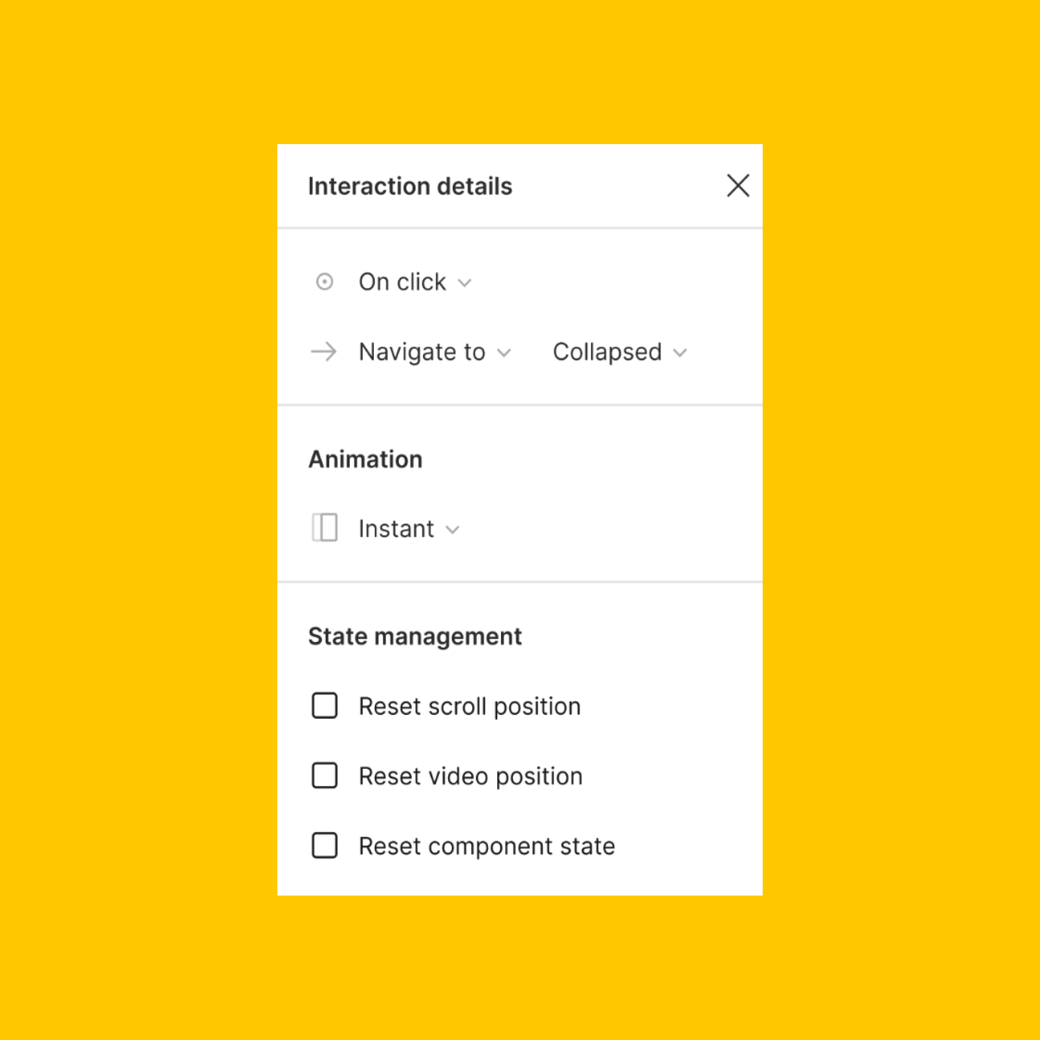Click the chevron beside On click
The image size is (1040, 1040).
click(x=465, y=283)
